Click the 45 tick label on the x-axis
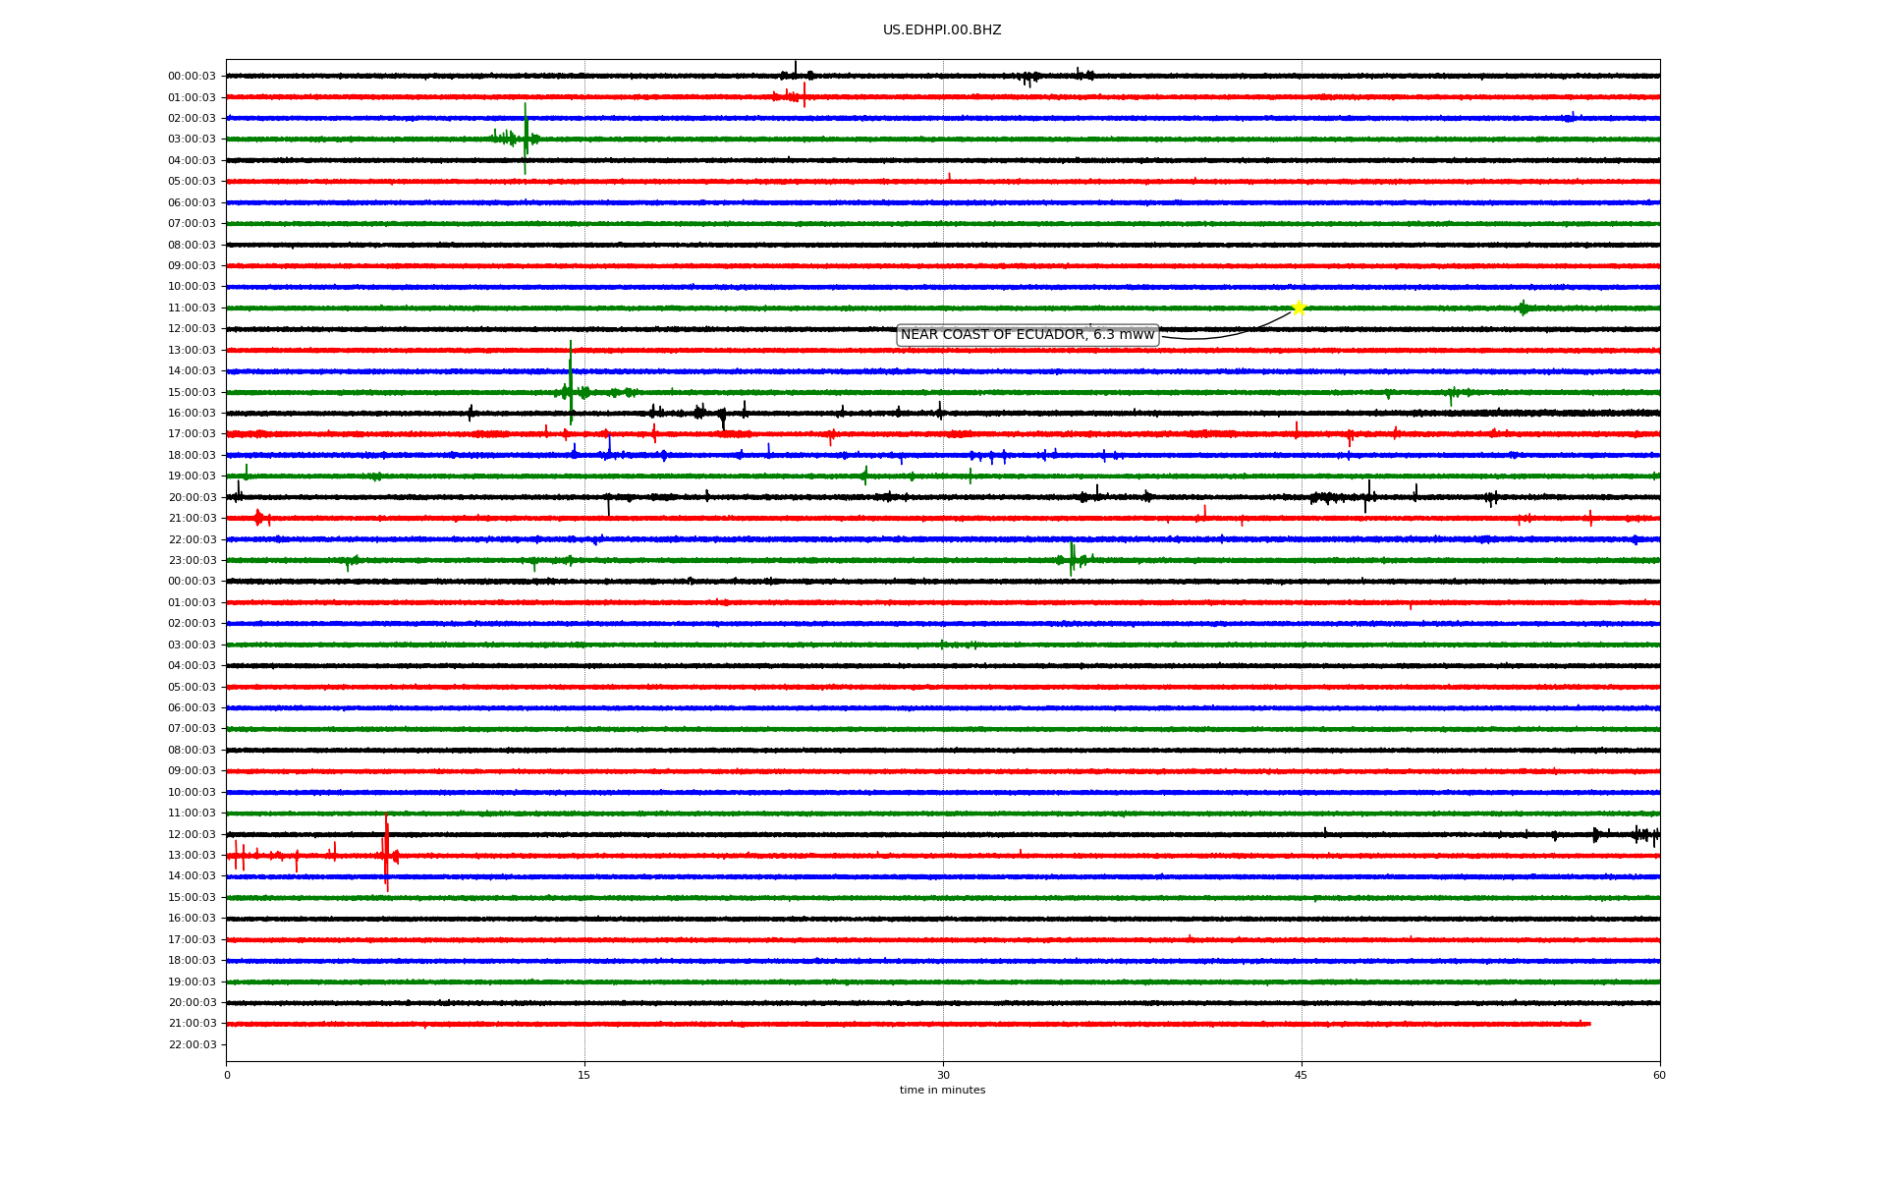 [x=1302, y=1075]
